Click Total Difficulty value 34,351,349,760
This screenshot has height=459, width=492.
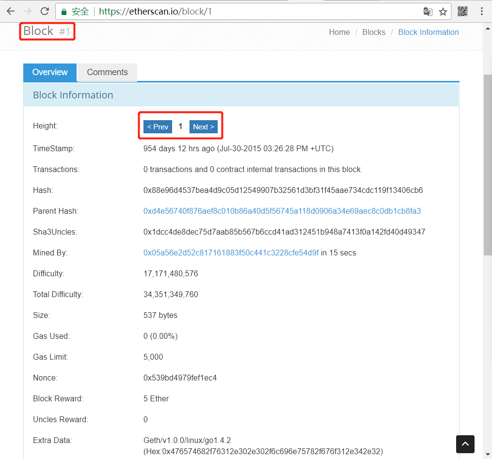[x=171, y=295]
